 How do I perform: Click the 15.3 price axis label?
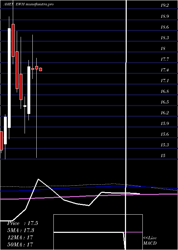164,145
